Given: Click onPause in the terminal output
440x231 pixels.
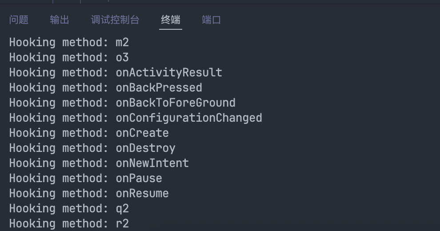Looking at the screenshot, I should (x=139, y=178).
